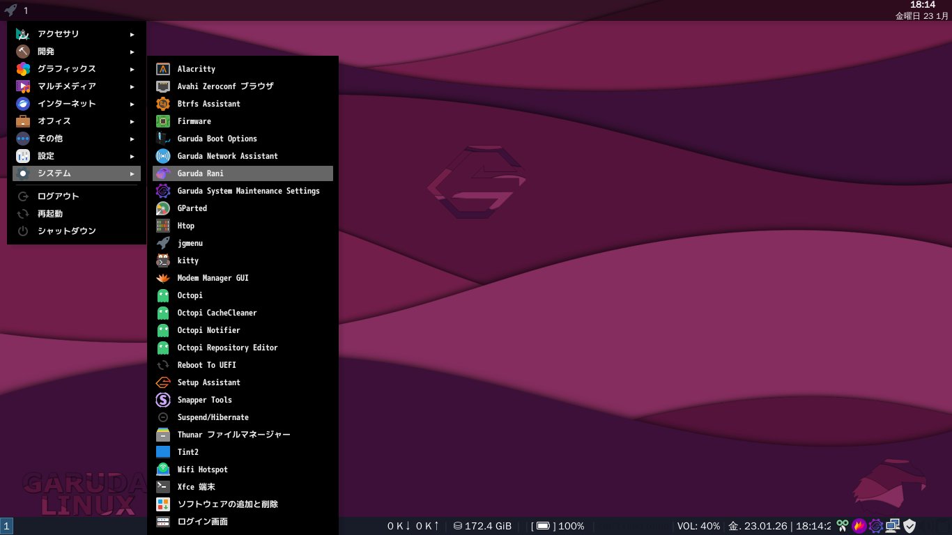
Task: Click the scissors clipboard tray icon
Action: [843, 526]
